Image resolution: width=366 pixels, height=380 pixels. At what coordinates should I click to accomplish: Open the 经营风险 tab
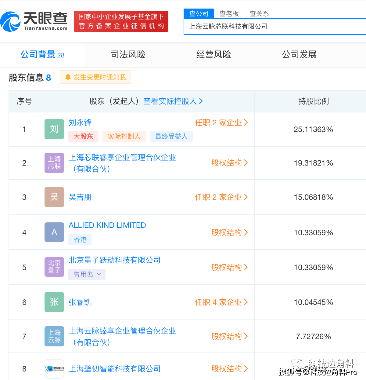(x=214, y=55)
